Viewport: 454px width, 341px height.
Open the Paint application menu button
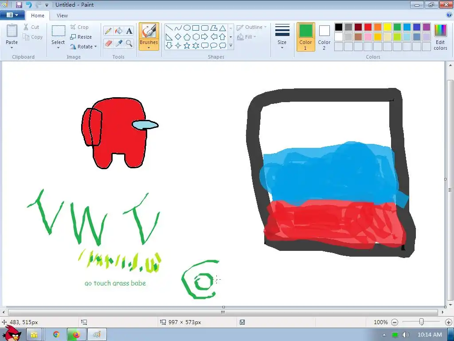(x=12, y=15)
